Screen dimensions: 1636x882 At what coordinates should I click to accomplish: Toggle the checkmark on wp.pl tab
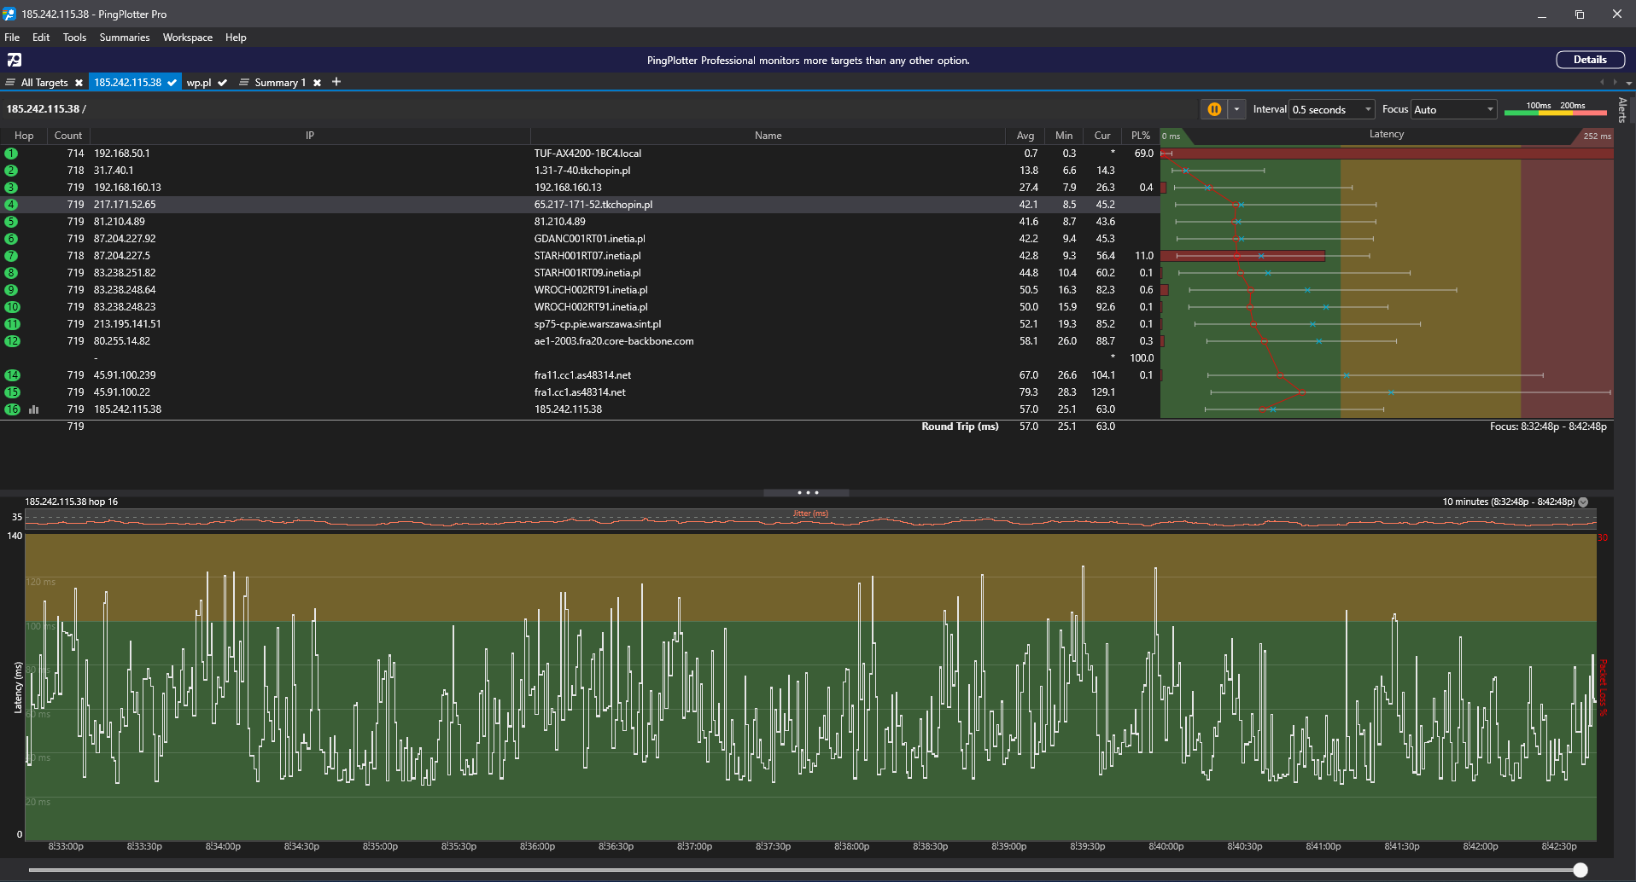point(222,83)
